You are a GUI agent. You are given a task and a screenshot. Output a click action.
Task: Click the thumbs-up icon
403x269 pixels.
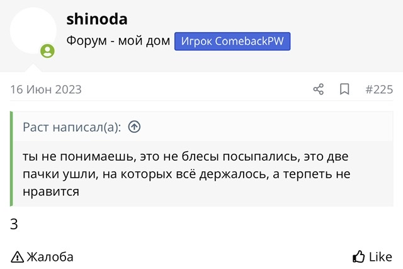point(359,256)
